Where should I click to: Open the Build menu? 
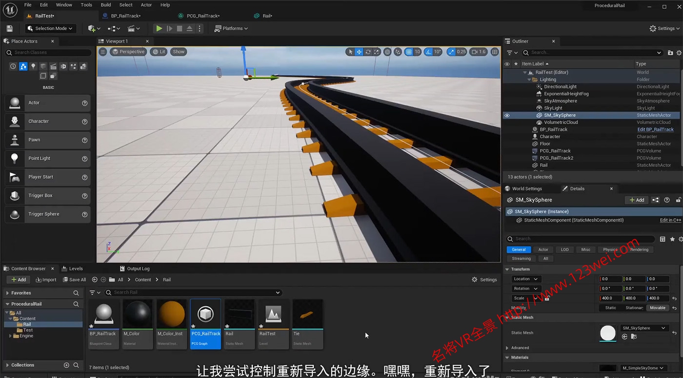[106, 5]
